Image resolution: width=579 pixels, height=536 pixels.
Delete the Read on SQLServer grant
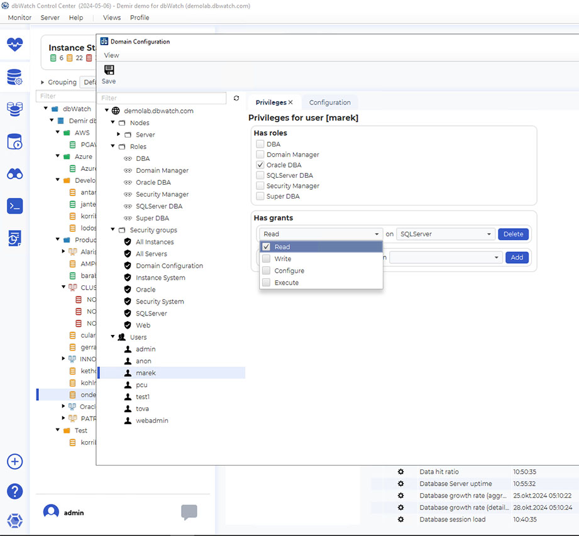[x=513, y=234]
